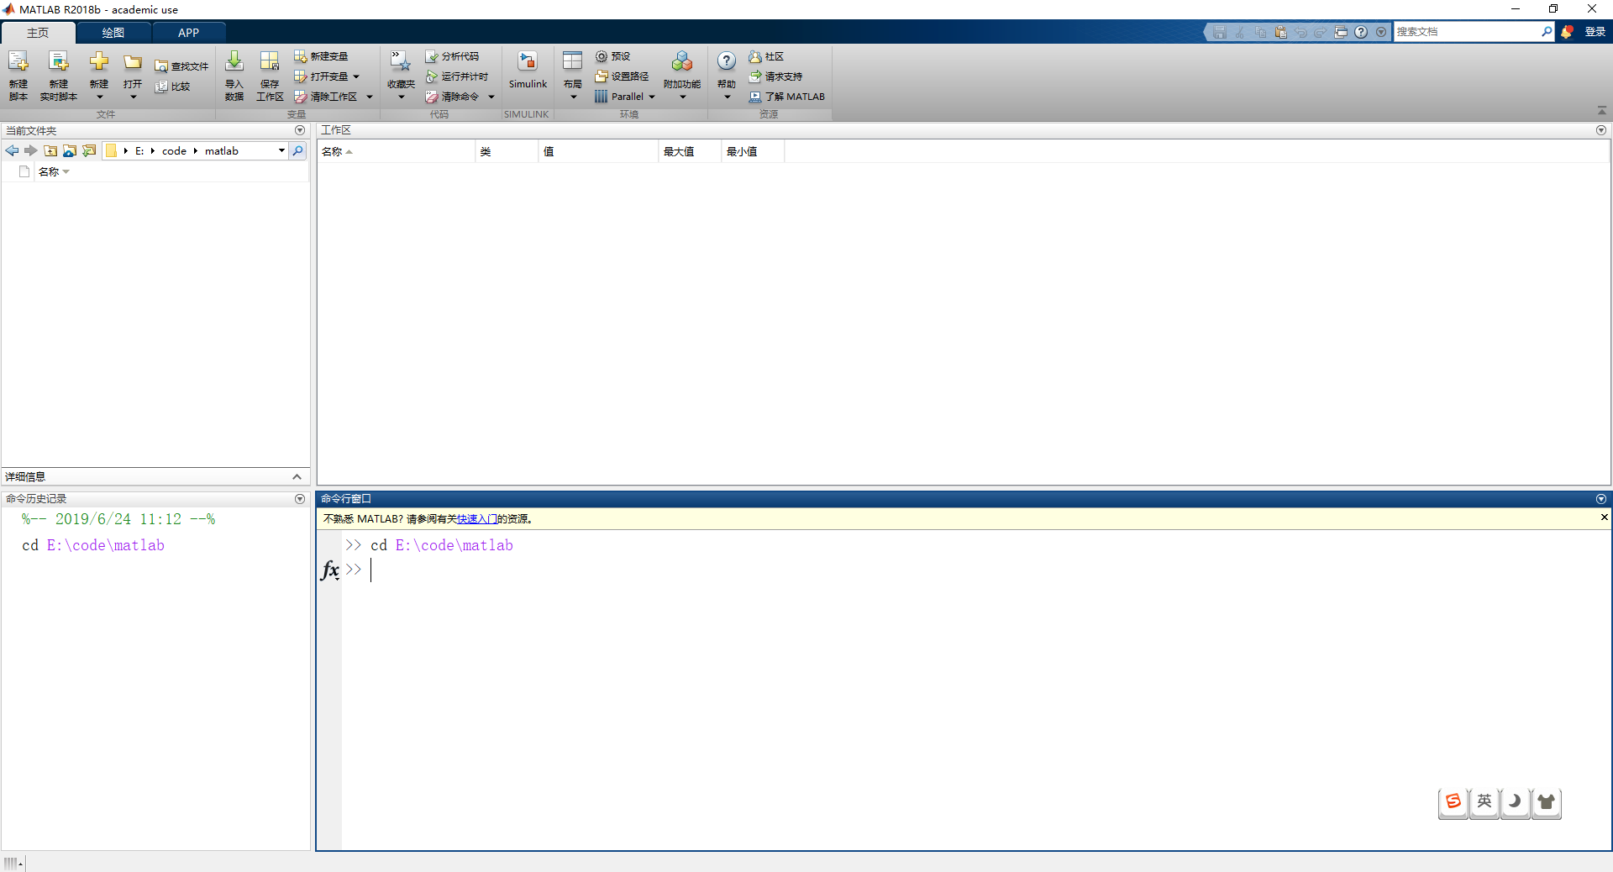Click the Import Data icon
The height and width of the screenshot is (872, 1613).
point(234,63)
